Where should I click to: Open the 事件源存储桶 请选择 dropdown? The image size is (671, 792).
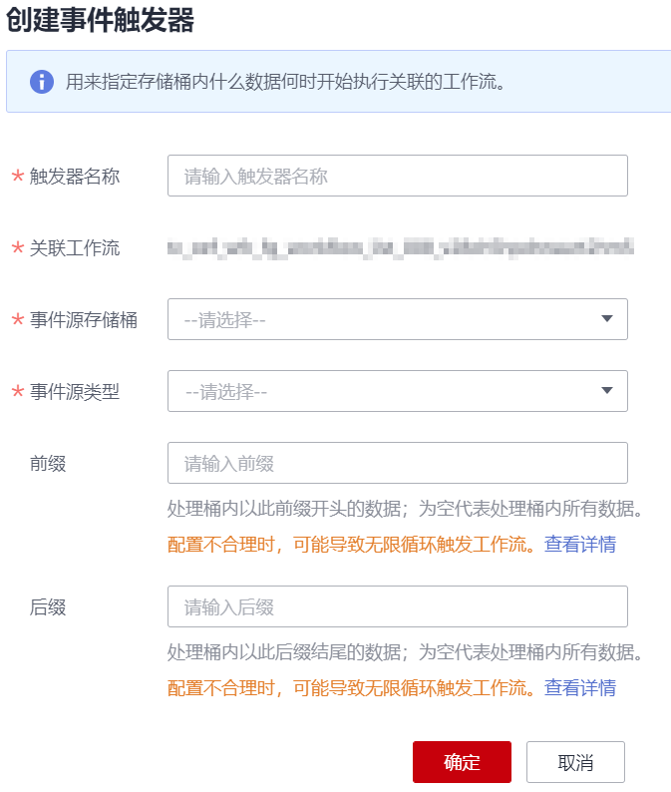[x=398, y=319]
